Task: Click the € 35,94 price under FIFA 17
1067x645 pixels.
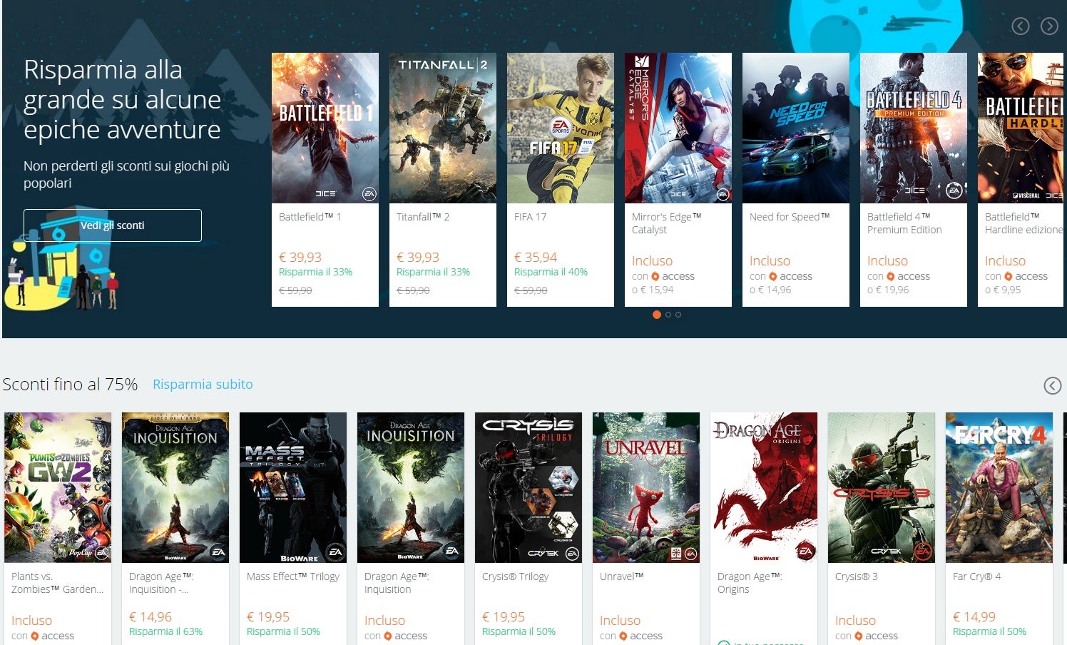Action: 536,258
